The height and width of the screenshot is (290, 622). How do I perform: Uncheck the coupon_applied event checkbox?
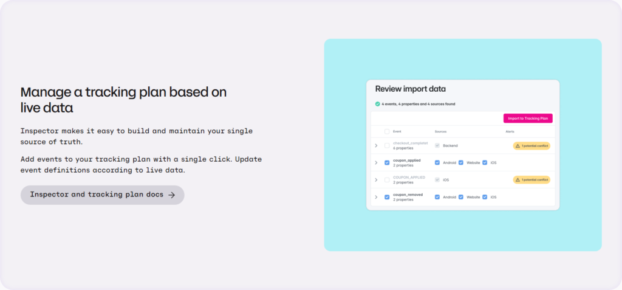tap(387, 163)
